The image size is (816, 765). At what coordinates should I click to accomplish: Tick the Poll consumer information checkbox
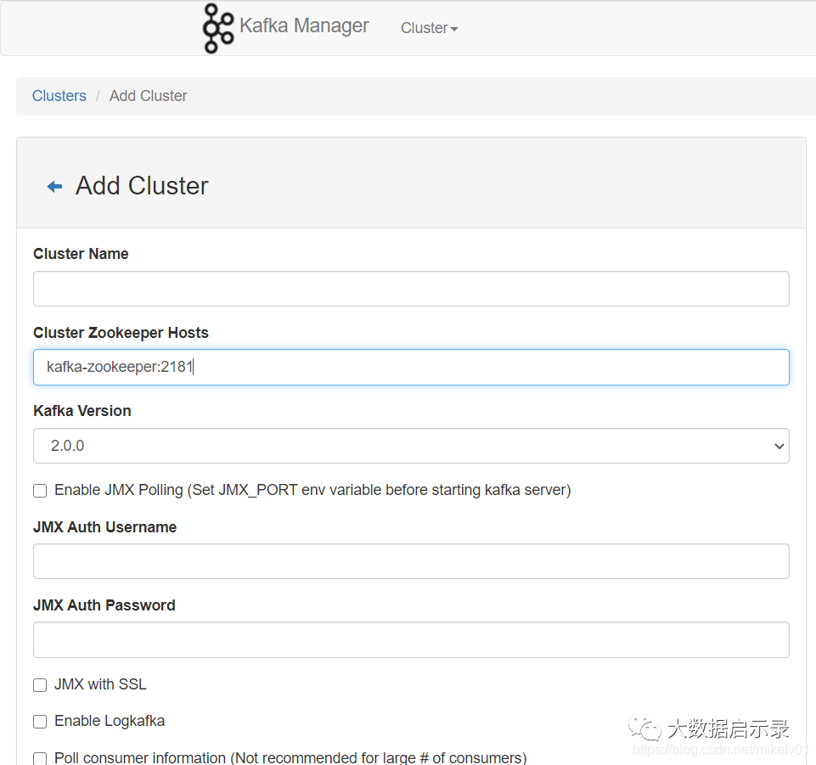point(40,758)
